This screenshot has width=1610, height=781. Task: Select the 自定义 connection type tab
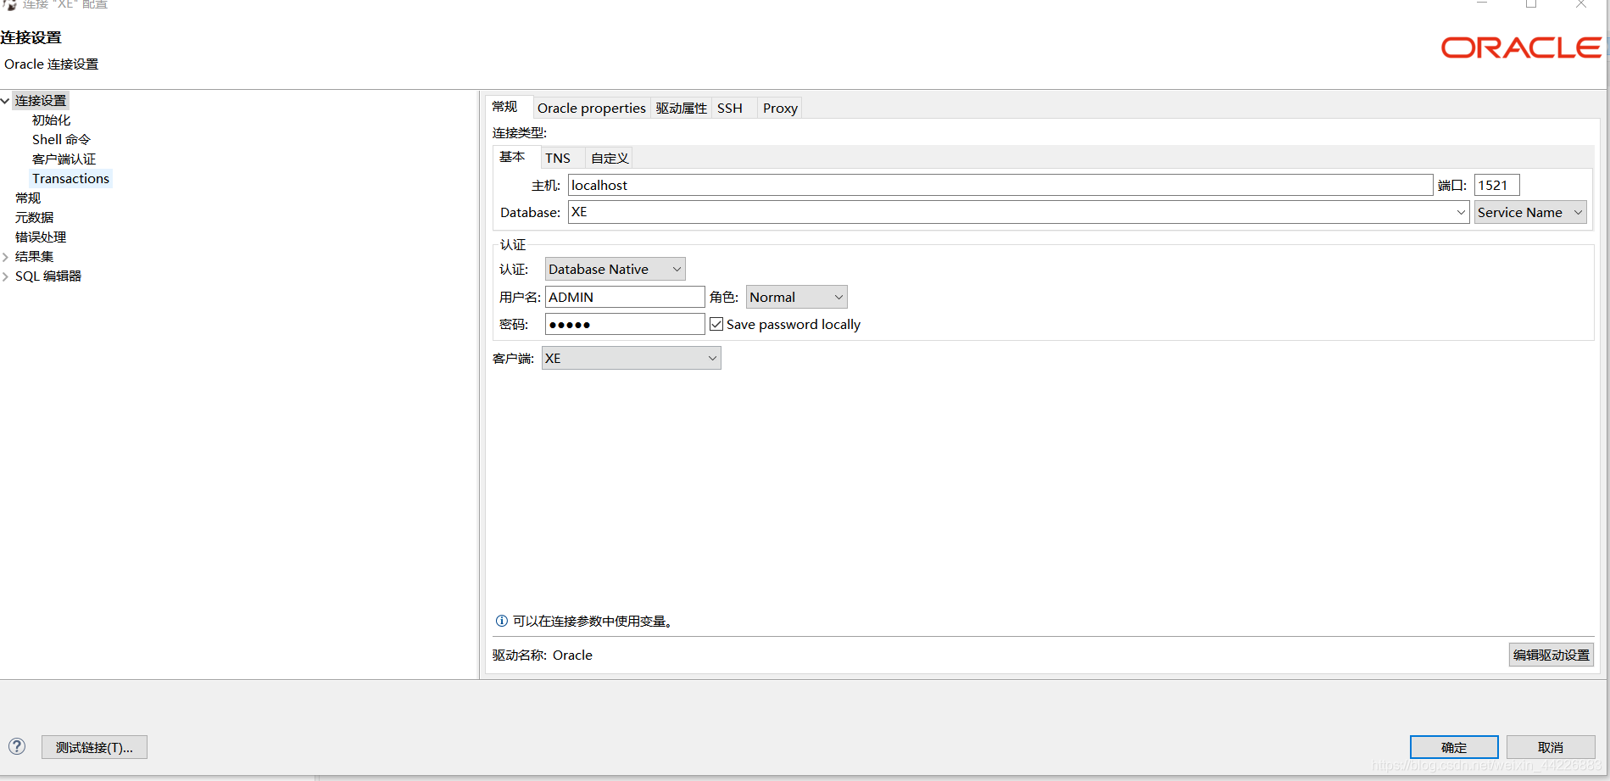[x=610, y=158]
